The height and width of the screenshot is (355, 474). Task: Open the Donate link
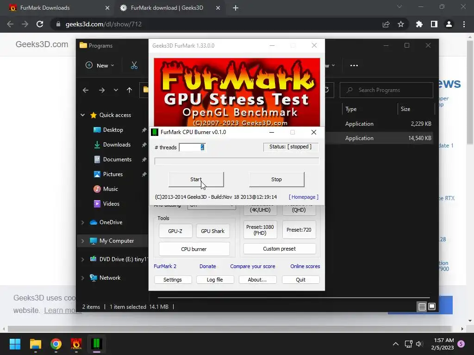(208, 266)
